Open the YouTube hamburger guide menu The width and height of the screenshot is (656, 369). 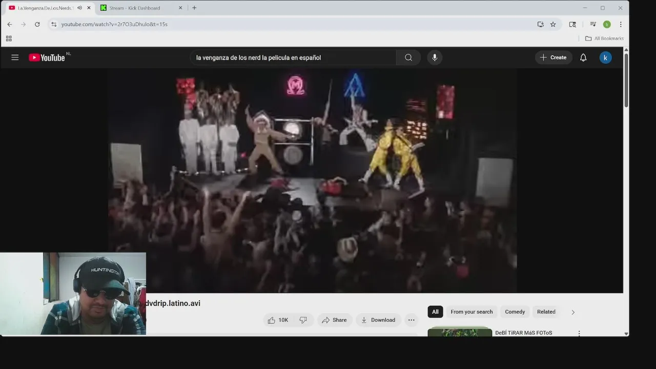[x=15, y=57]
